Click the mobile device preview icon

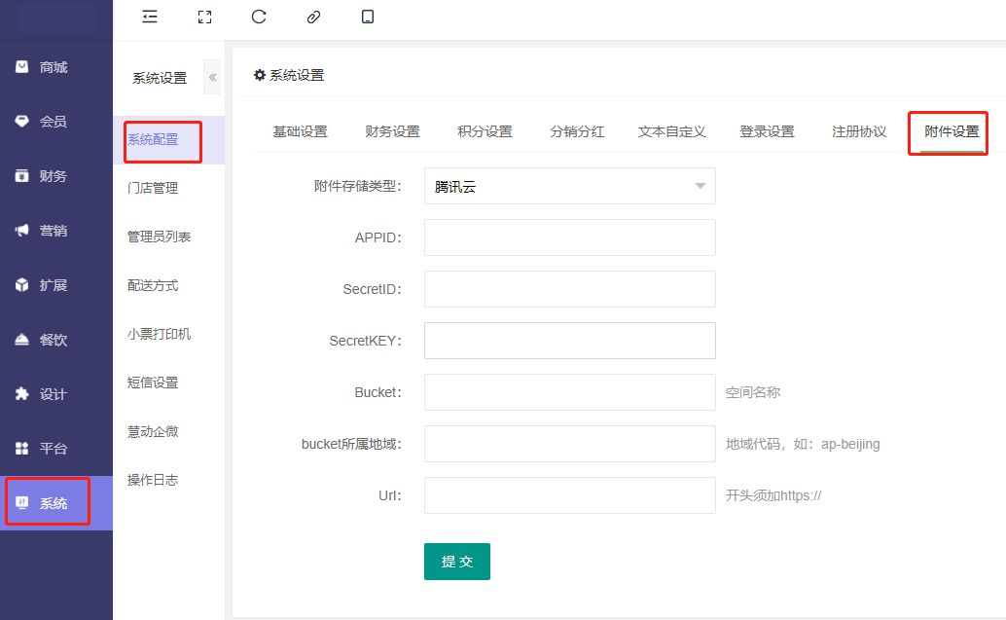click(368, 17)
